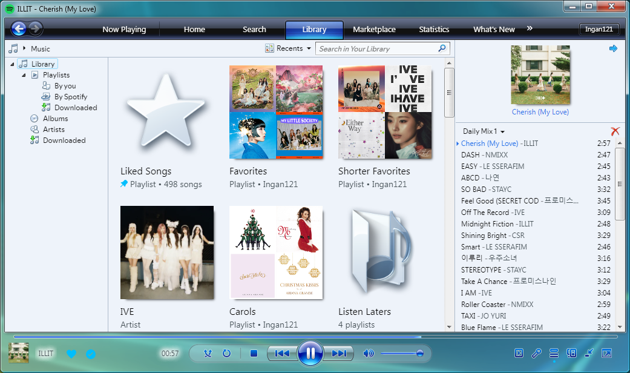Open the Shorter Favorites playlist
Image resolution: width=630 pixels, height=373 pixels.
(385, 127)
